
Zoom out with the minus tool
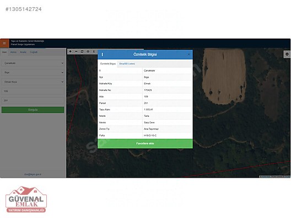[76, 51]
